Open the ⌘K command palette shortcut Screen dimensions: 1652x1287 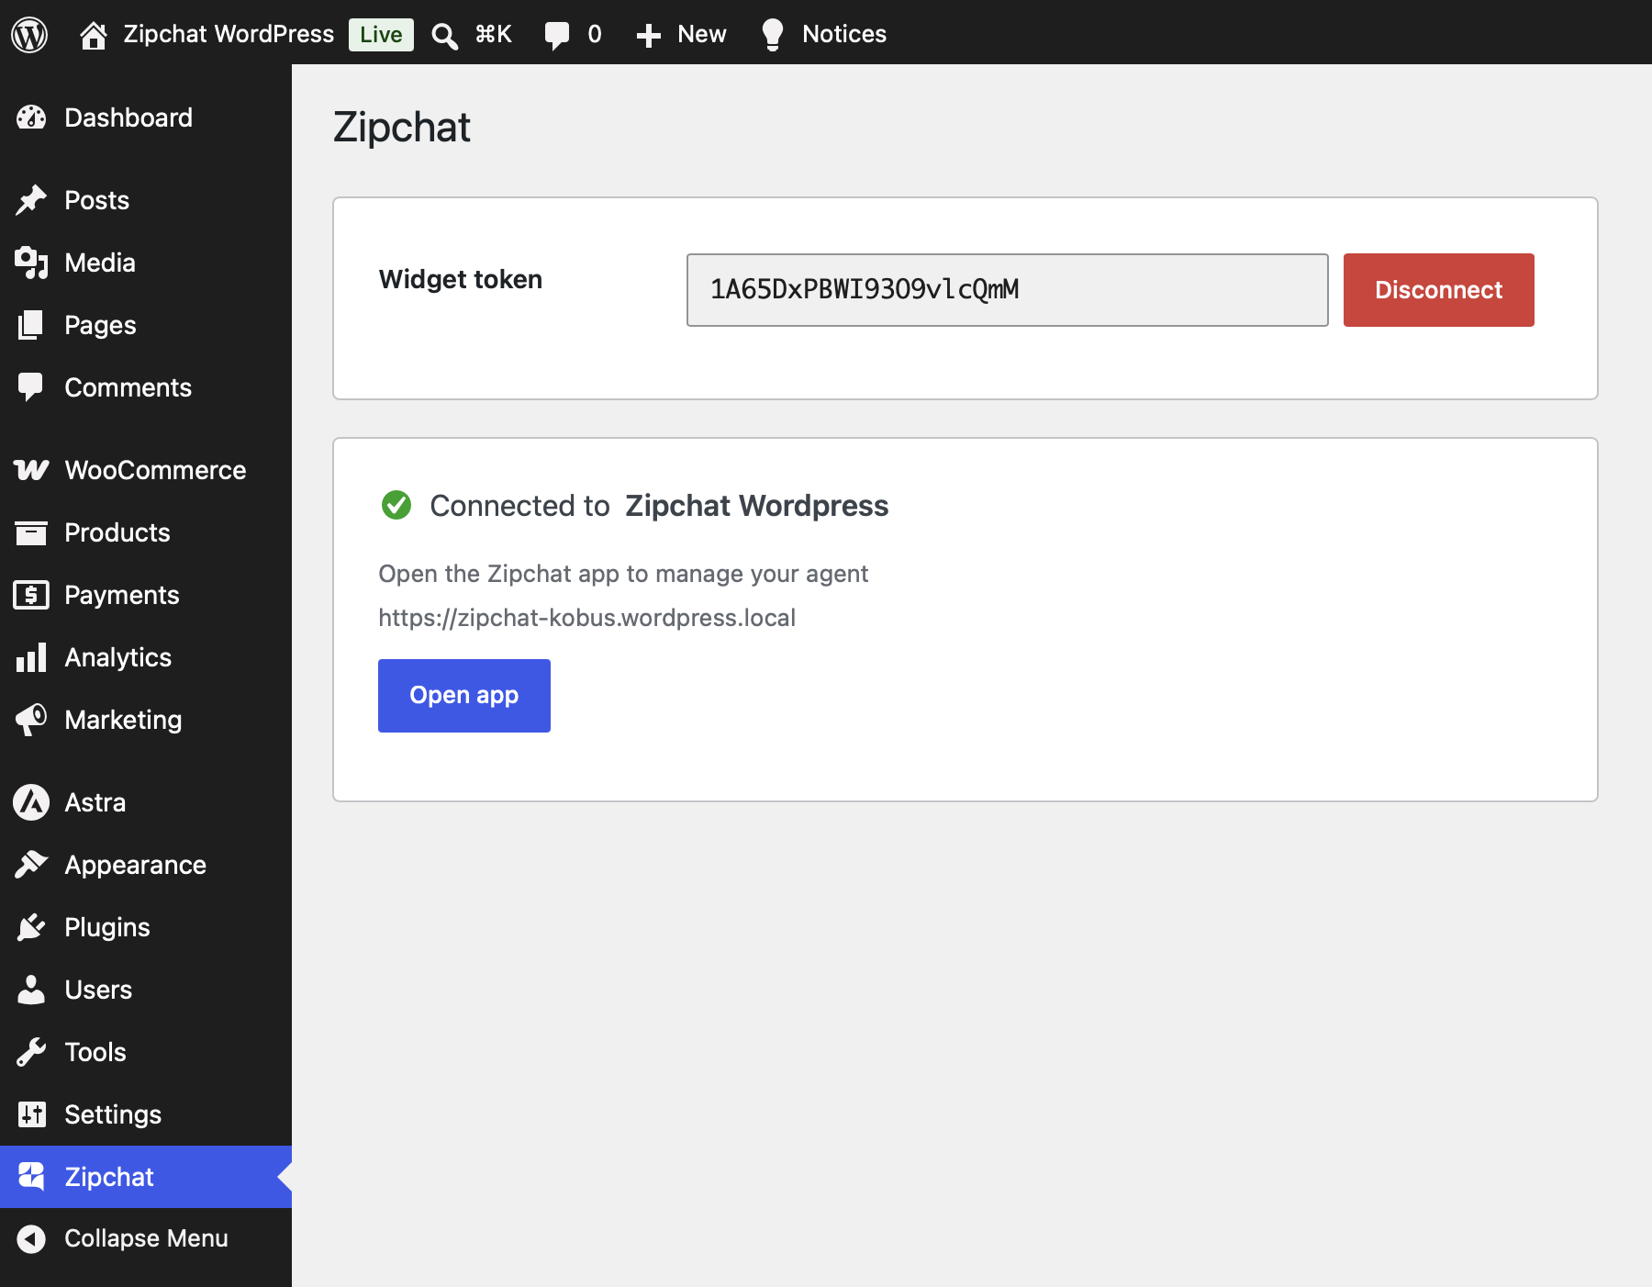pyautogui.click(x=494, y=34)
